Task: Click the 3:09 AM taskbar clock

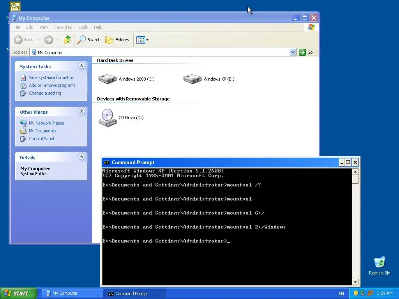Action: [385, 294]
